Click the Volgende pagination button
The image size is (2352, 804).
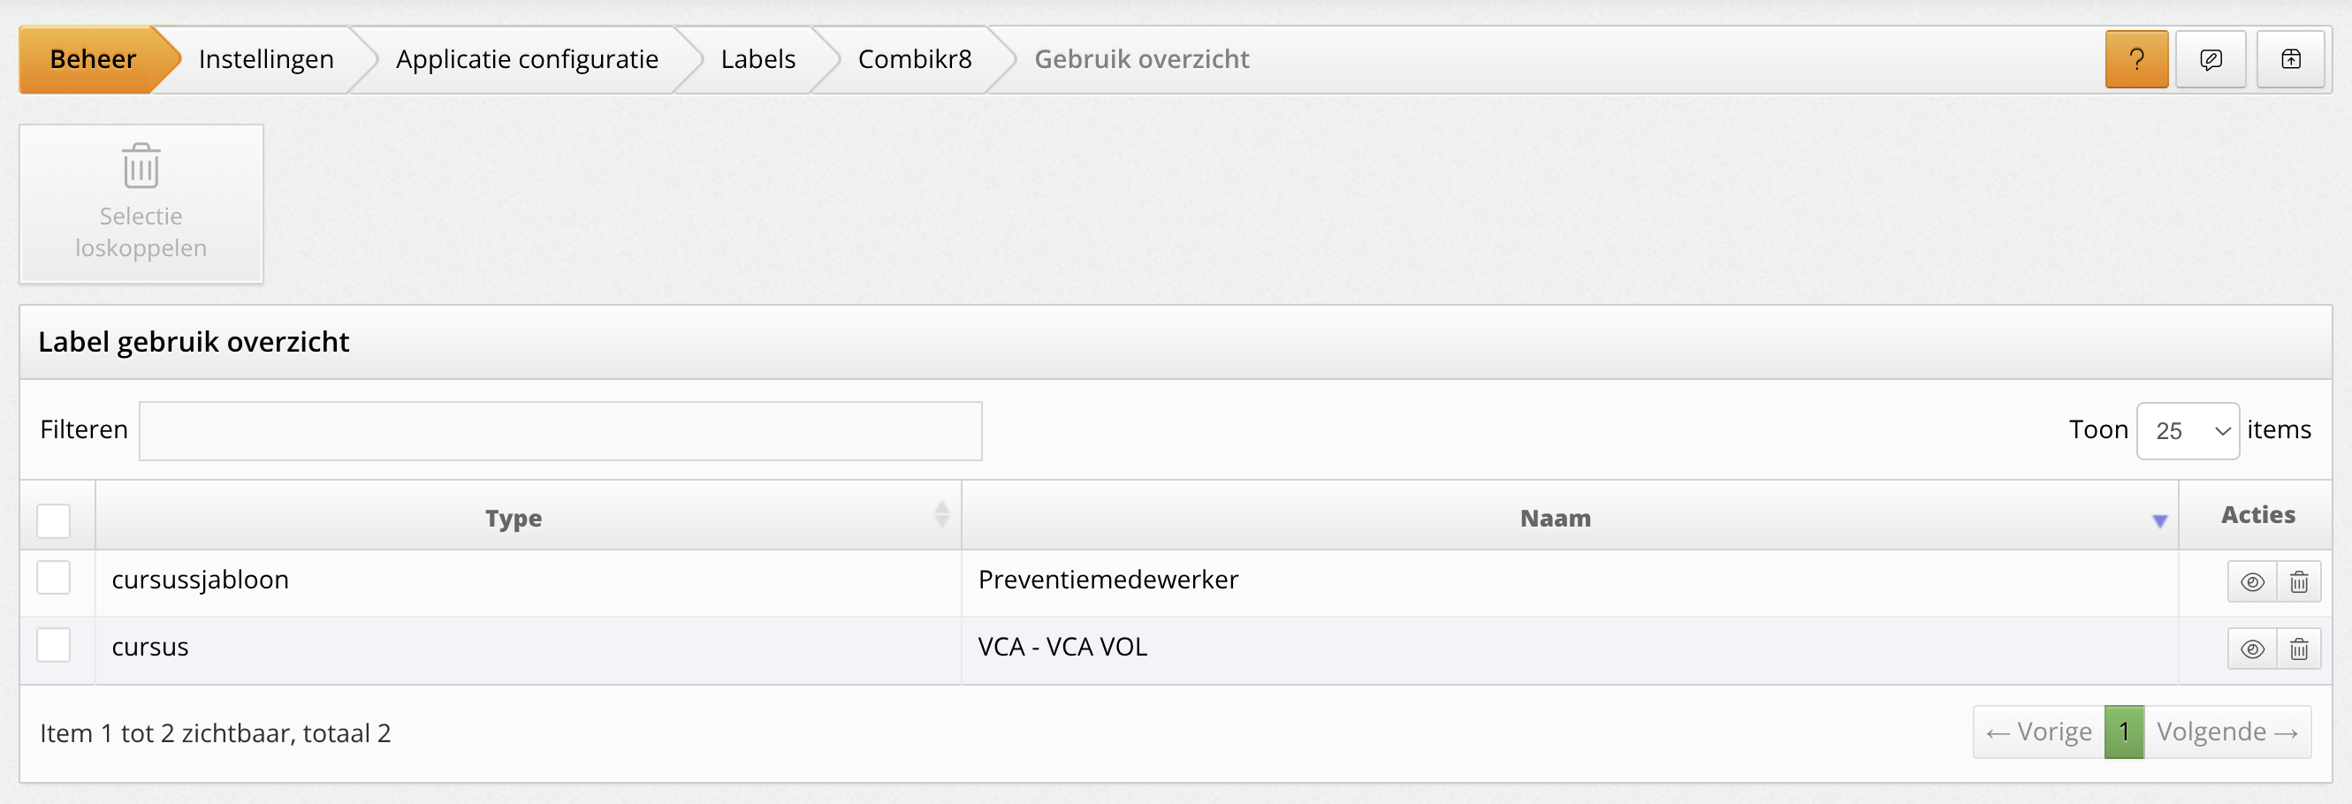(2226, 732)
